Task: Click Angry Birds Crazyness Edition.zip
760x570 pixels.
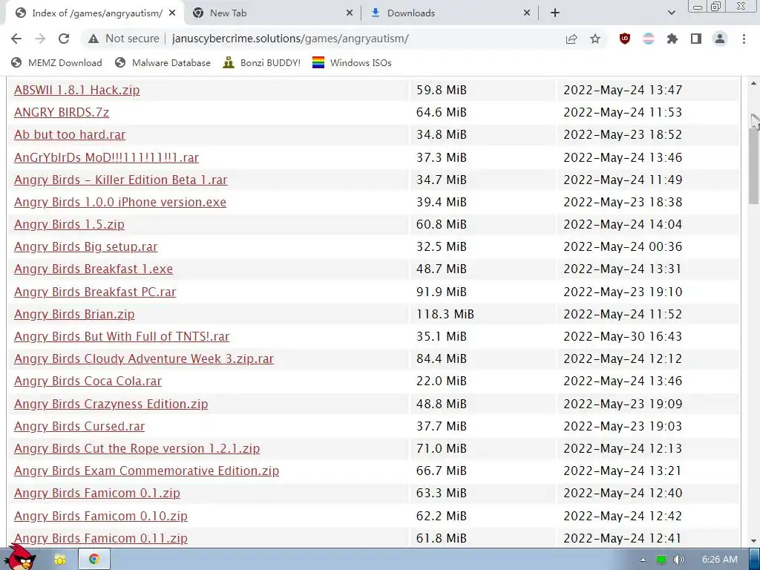Action: pos(111,404)
